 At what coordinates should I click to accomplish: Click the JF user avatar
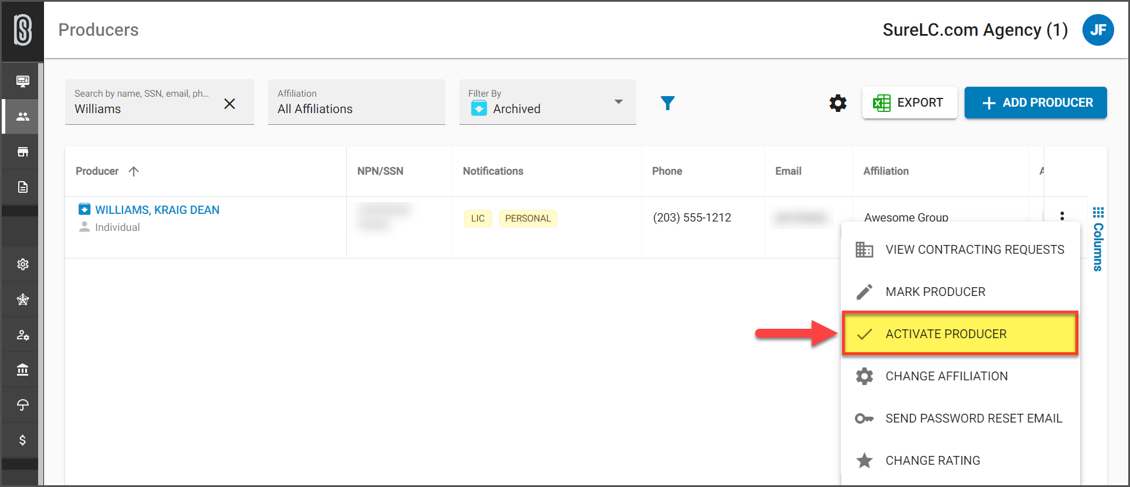click(1098, 30)
